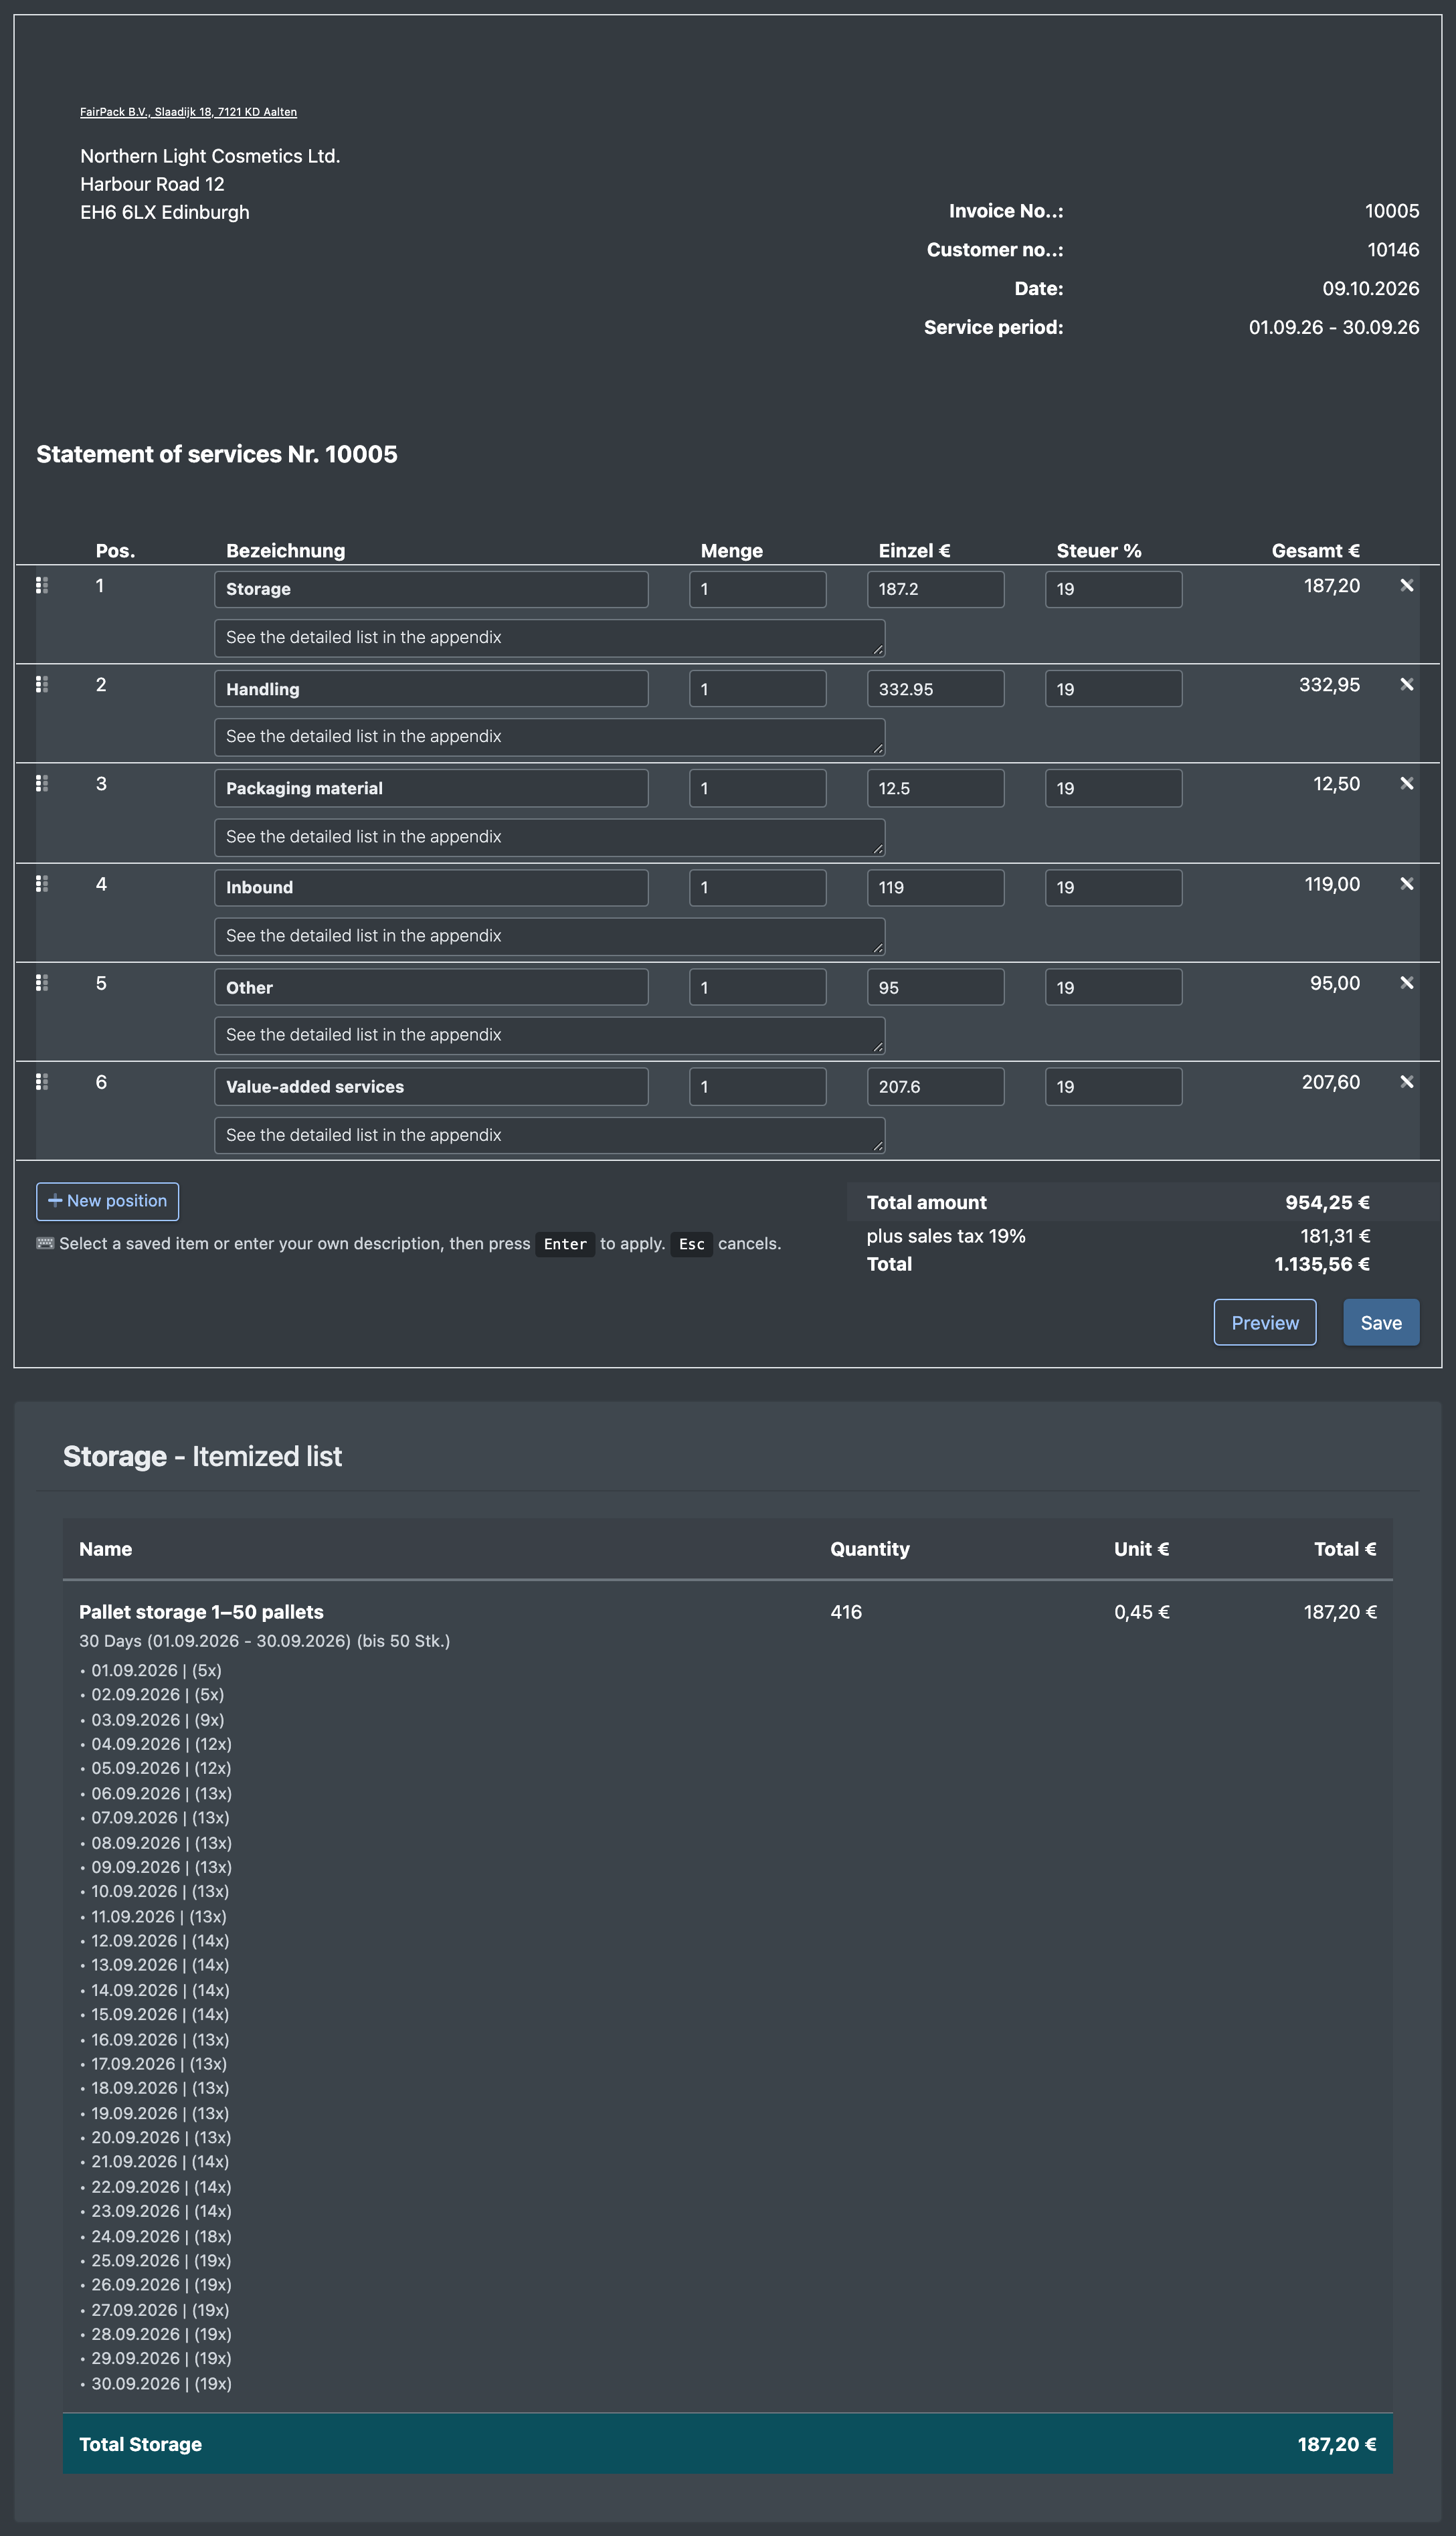Image resolution: width=1456 pixels, height=2536 pixels.
Task: Delete the Value-added services position
Action: (1406, 1081)
